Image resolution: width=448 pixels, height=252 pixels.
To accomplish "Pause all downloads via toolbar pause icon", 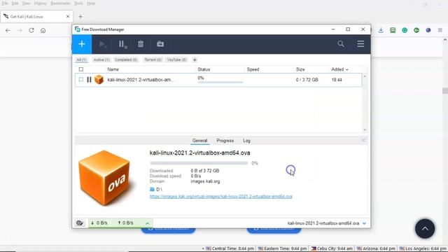I will 122,44.
